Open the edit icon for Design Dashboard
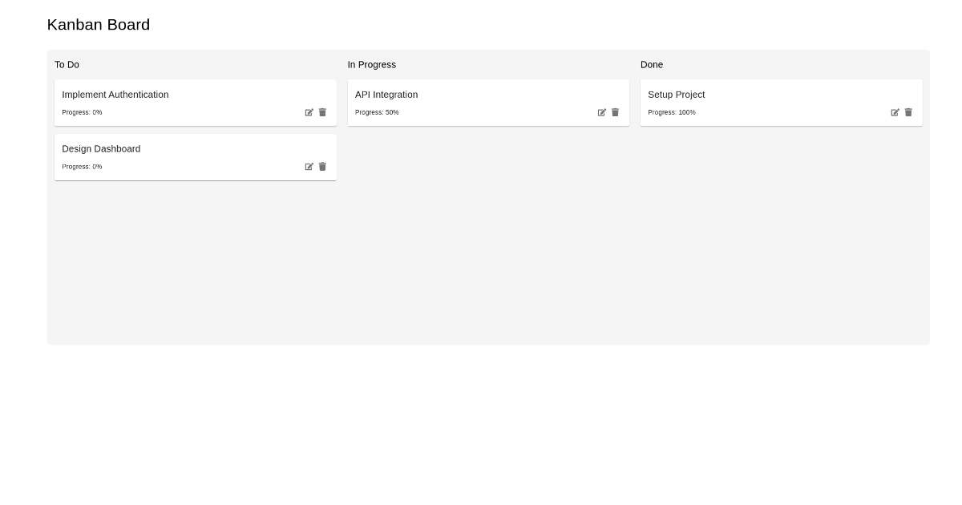962x505 pixels. (309, 167)
